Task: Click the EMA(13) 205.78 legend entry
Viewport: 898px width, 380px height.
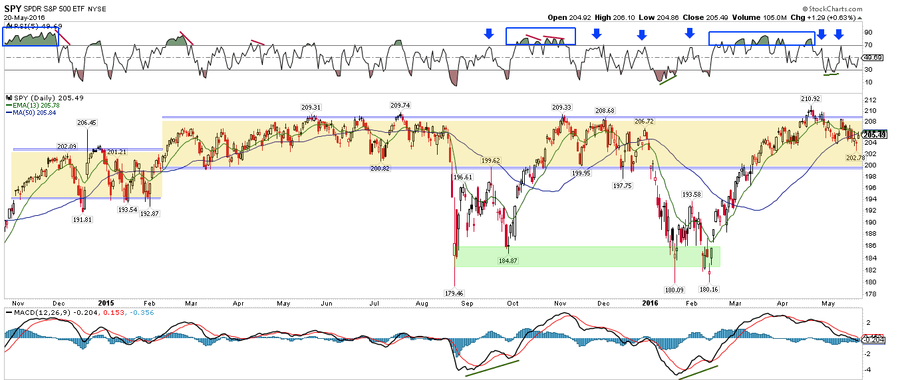Action: (32, 105)
